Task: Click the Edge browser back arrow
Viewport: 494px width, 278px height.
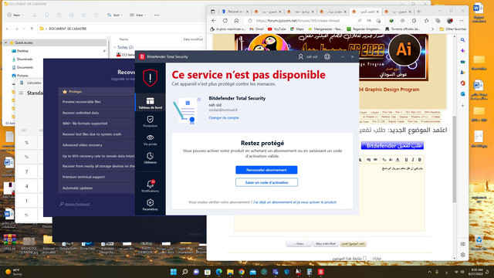Action: (214, 21)
